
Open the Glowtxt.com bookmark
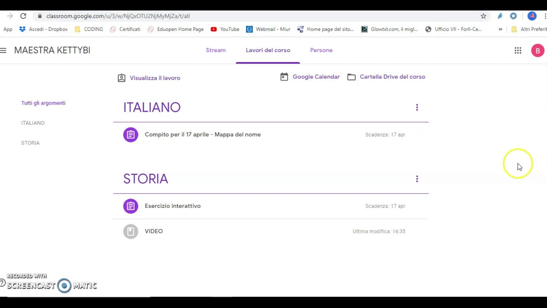389,29
